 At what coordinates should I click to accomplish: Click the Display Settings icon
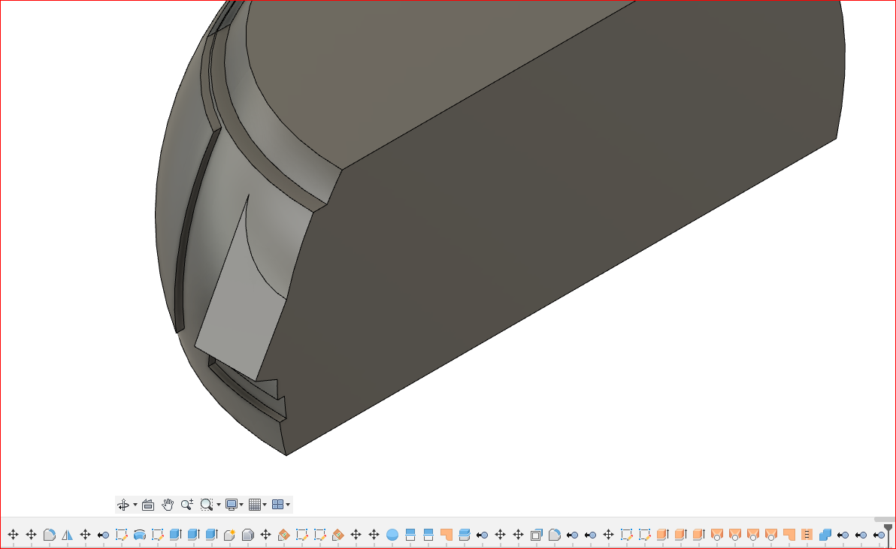click(x=232, y=504)
